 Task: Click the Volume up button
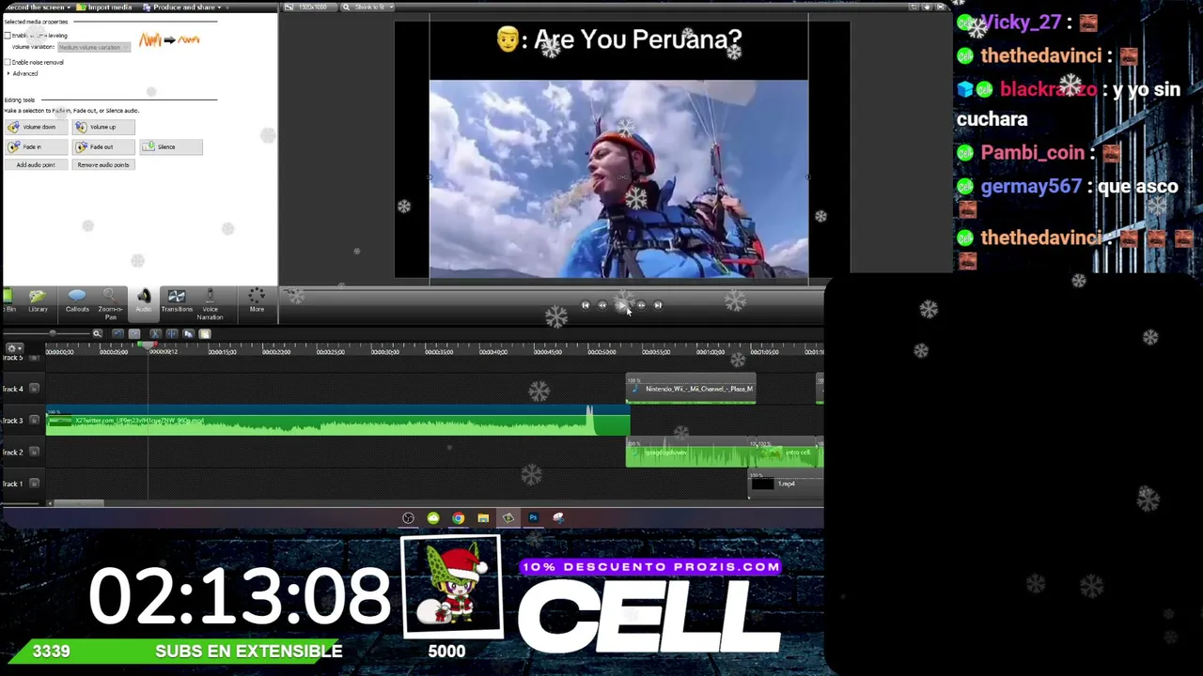point(103,127)
